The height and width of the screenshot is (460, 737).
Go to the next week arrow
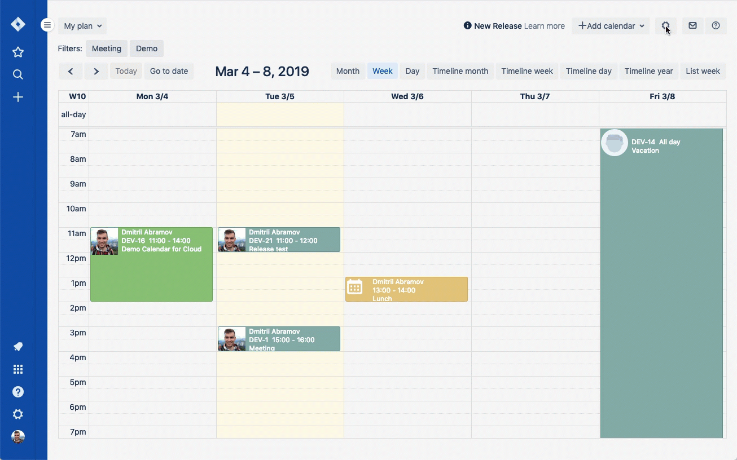96,71
